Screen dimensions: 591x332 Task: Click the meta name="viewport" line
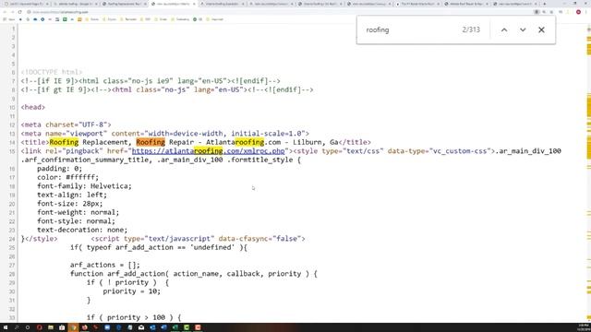[x=164, y=133]
